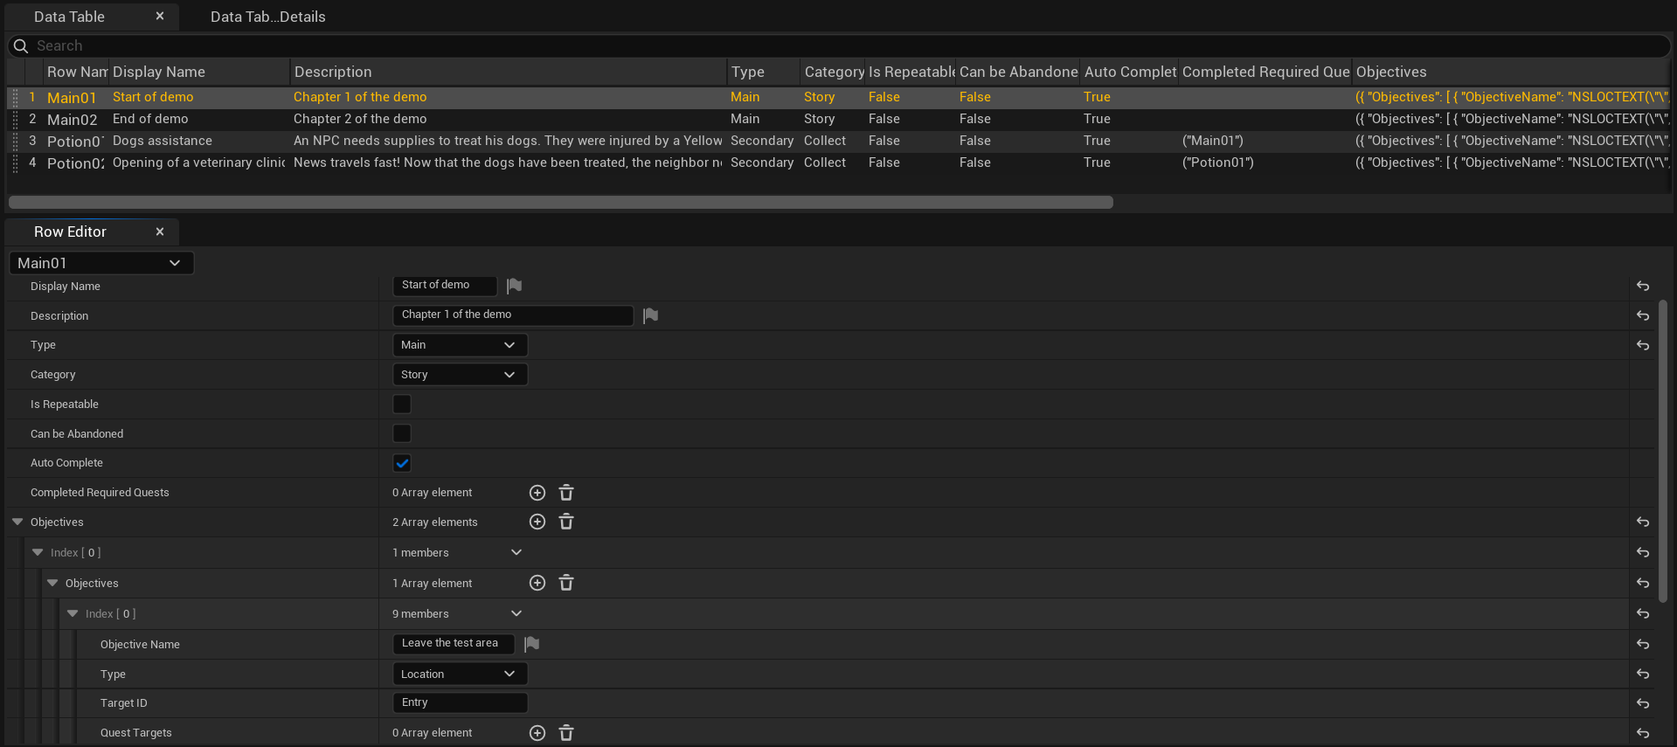Add element to the 2-element Objectives array
Viewport: 1677px width, 747px height.
(x=537, y=522)
